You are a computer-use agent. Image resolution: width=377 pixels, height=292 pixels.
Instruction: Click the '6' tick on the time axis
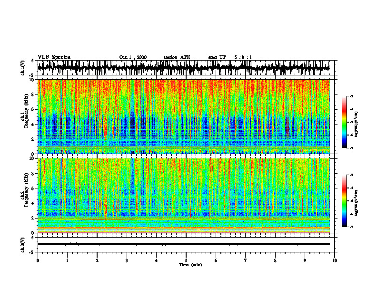tap(216, 261)
